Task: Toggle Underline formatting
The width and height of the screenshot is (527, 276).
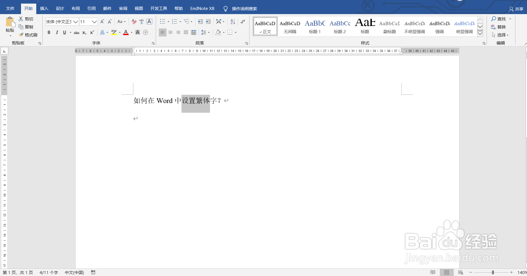Action: [x=64, y=32]
